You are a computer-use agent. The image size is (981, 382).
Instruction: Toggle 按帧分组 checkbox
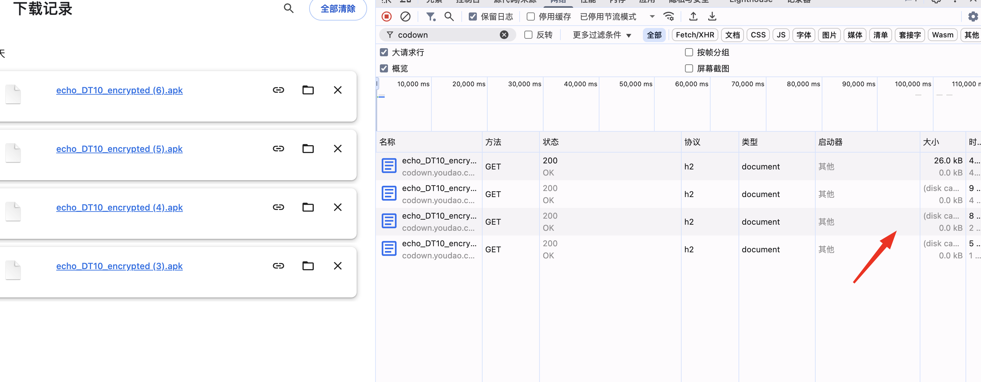coord(689,52)
